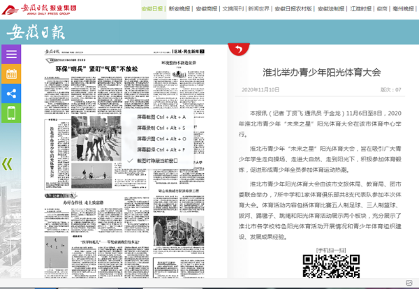
Task: Toggle 截图时隐藏当前窗口 checked option
Action: click(157, 161)
